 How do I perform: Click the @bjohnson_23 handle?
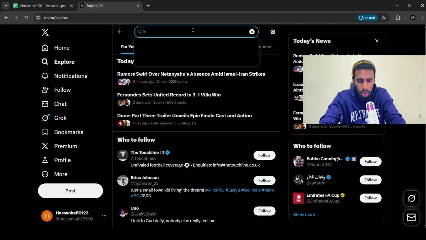coord(144,183)
